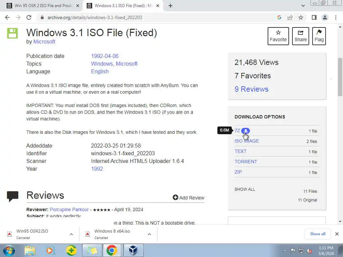This screenshot has height=257, width=343.
Task: Expand SHOW ALL download files
Action: (x=245, y=189)
